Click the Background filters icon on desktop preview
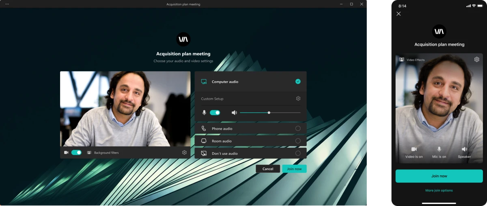Viewport: 487px width, 206px height. (89, 153)
